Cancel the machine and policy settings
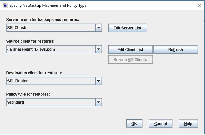 coord(161,123)
